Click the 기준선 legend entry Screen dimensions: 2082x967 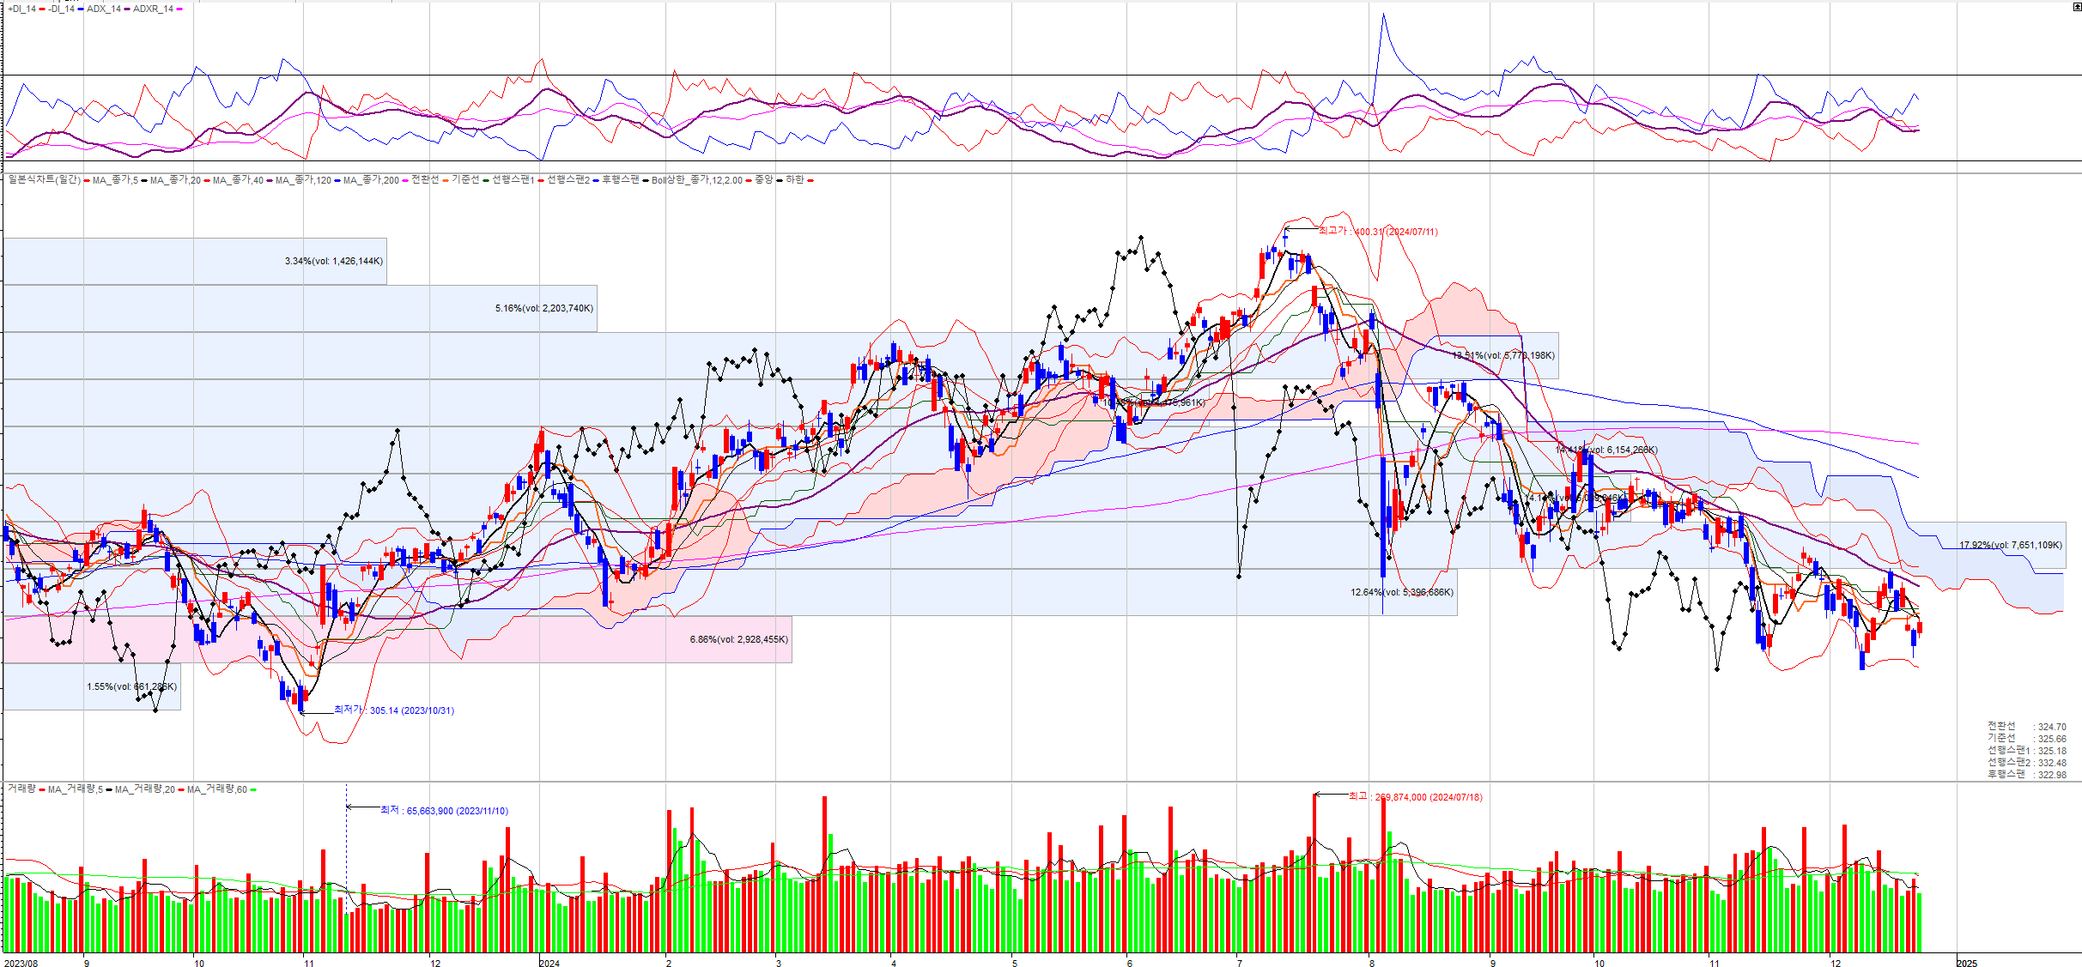465,179
